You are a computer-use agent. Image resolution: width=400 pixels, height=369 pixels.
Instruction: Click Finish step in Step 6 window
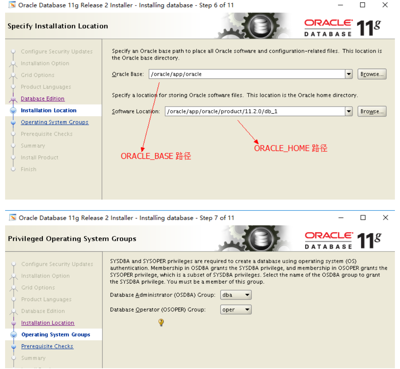29,169
